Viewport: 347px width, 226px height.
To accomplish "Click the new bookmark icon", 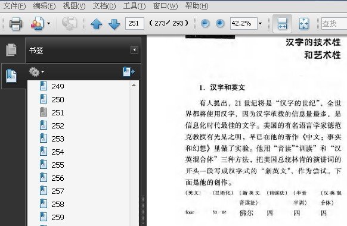I will coord(129,72).
